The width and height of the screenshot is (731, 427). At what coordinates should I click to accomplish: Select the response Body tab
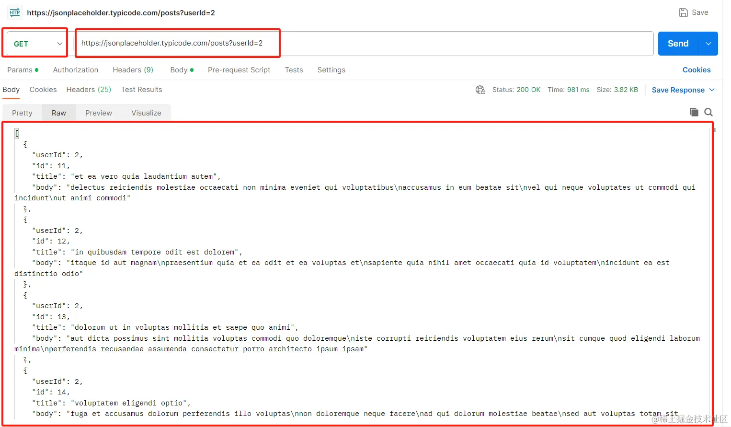pos(11,90)
